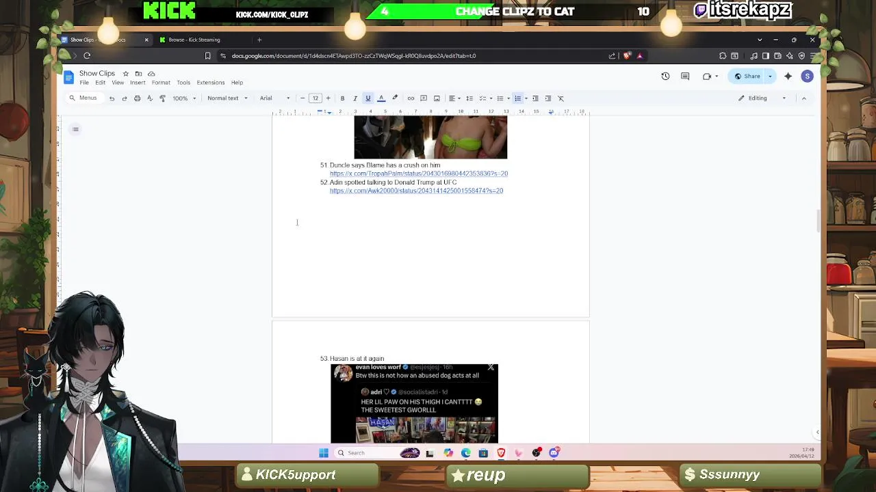Click the Share button
Viewport: 876px width, 492px height.
click(747, 77)
